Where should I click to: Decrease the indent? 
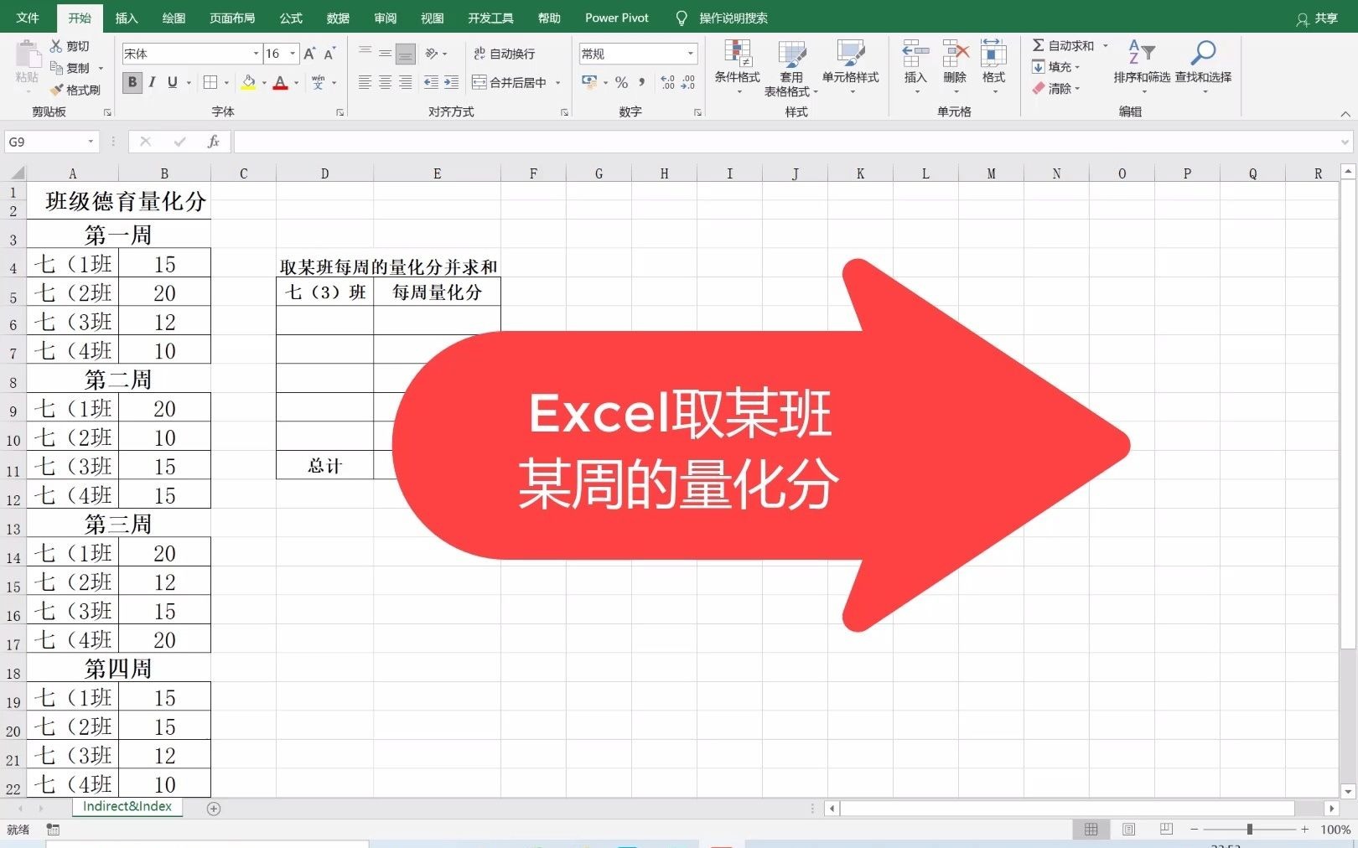tap(431, 82)
